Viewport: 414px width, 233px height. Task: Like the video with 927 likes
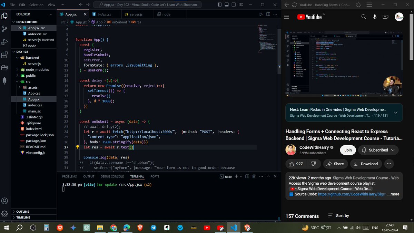click(296, 164)
